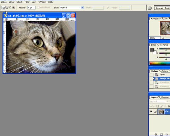This screenshot has width=170, height=136.
Task: Click the Feather input field
Action: (31, 8)
